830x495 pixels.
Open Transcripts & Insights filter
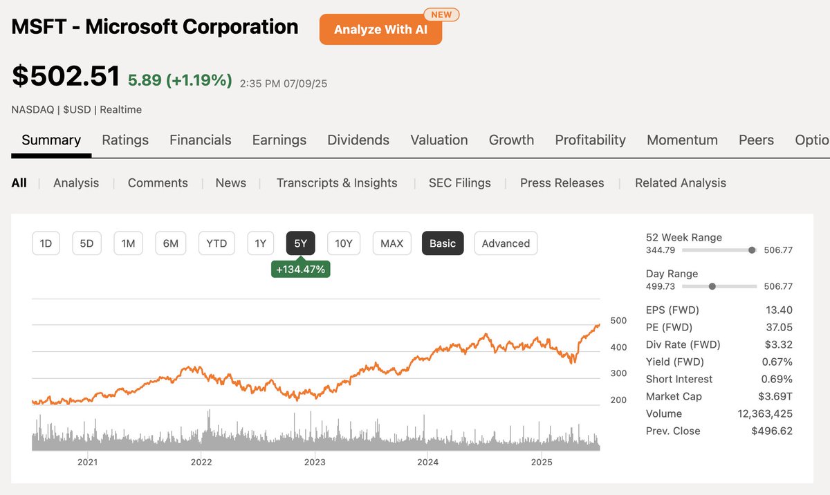(337, 183)
